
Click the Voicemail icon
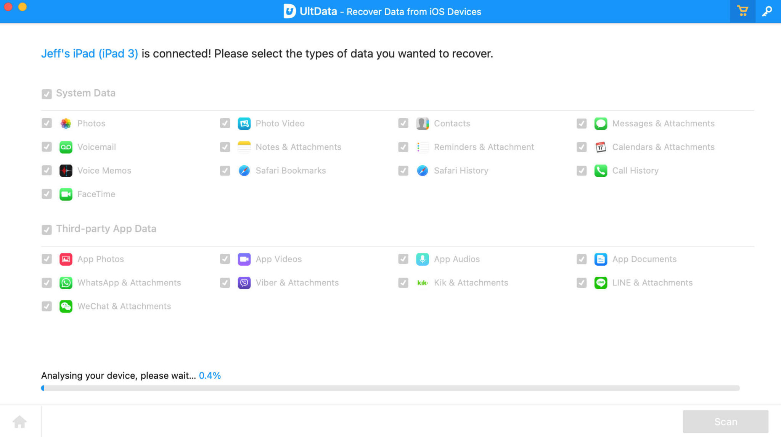pyautogui.click(x=66, y=147)
